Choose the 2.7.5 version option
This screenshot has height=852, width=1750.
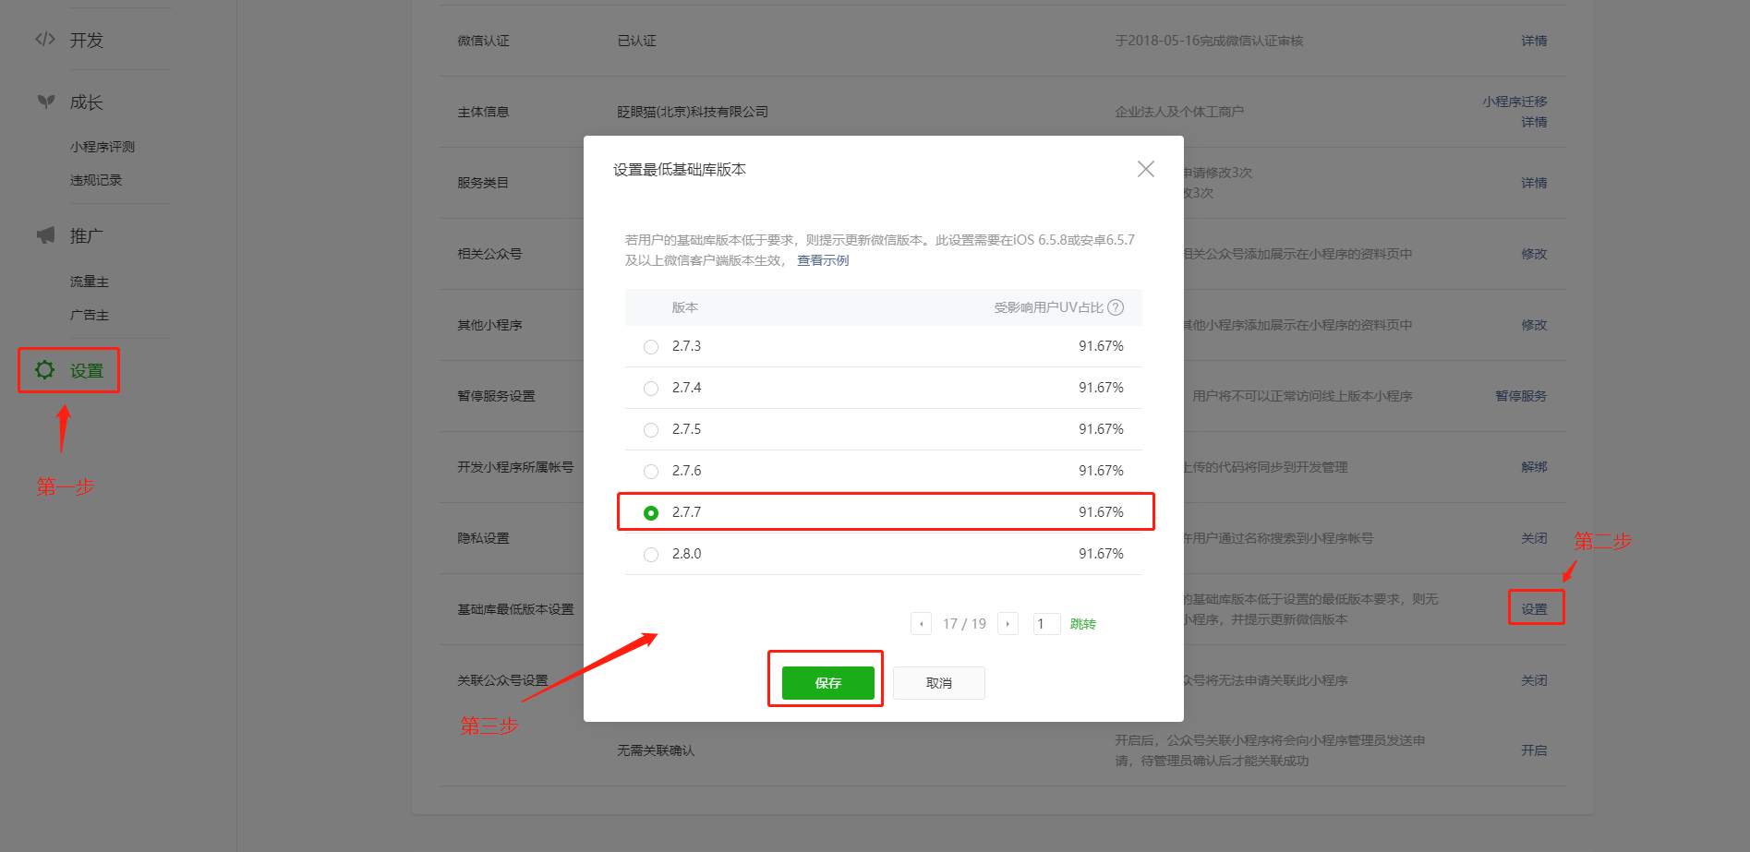651,430
